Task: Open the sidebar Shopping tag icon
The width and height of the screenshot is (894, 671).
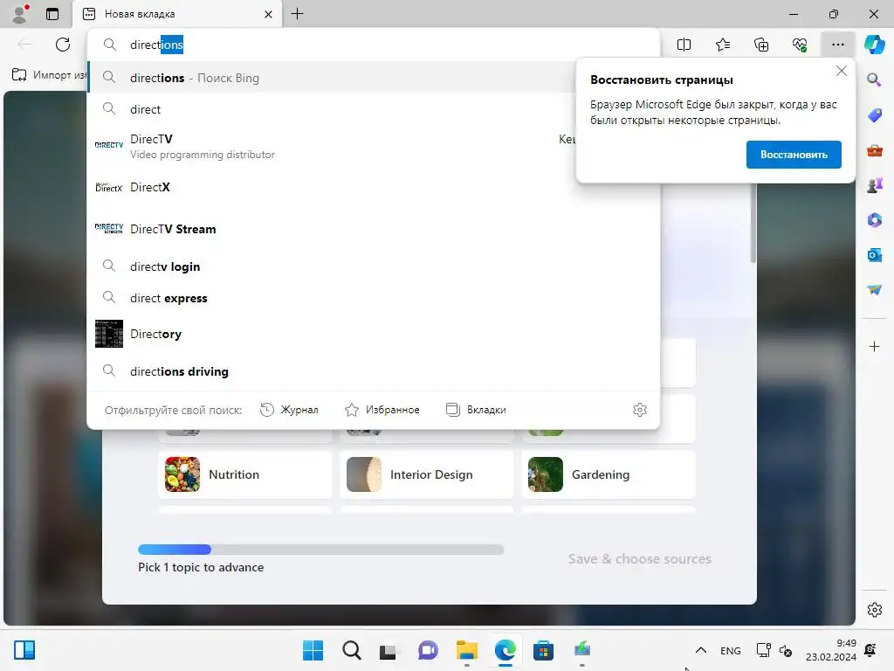Action: (874, 114)
